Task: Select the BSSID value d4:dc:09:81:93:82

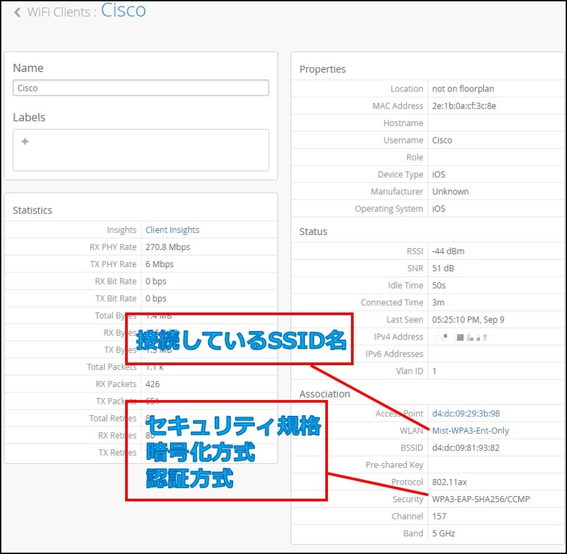Action: 466,448
